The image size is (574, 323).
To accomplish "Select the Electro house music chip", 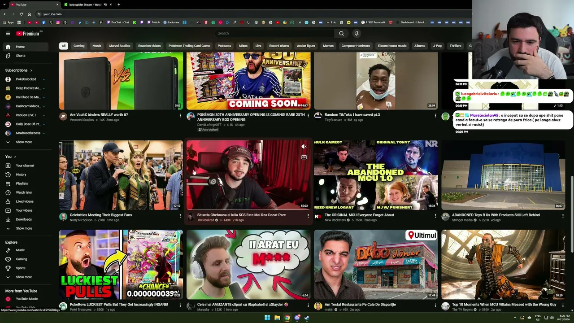I will coord(392,46).
